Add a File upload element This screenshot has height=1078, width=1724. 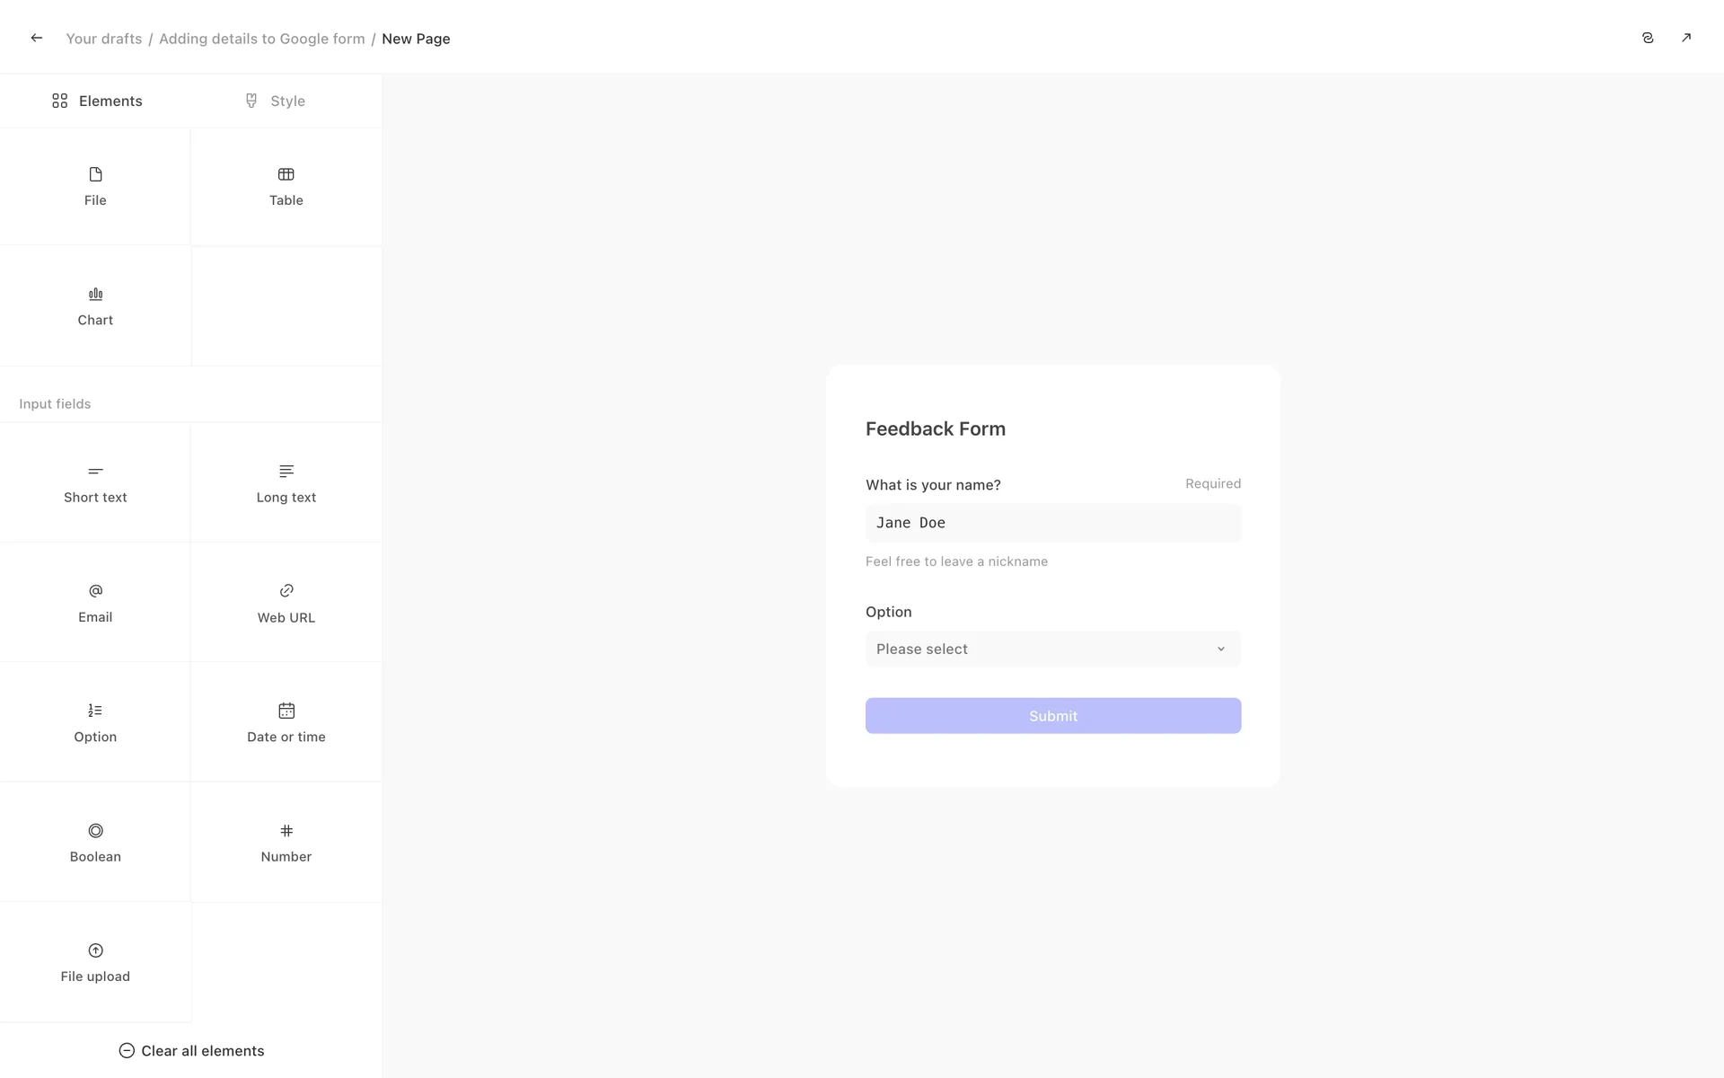[95, 962]
